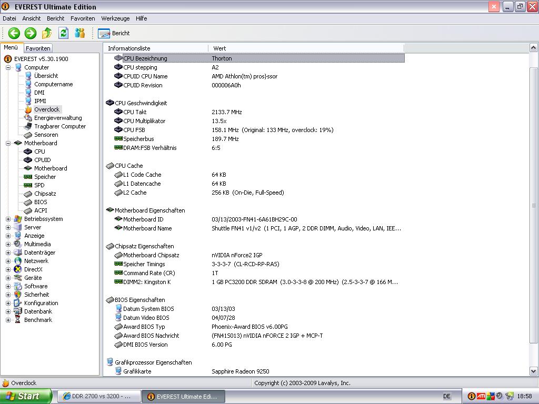Click the Software icon in tree

tap(18, 286)
